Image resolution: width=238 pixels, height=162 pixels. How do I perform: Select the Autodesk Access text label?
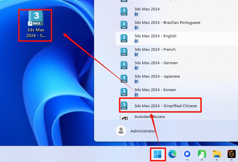point(150,117)
